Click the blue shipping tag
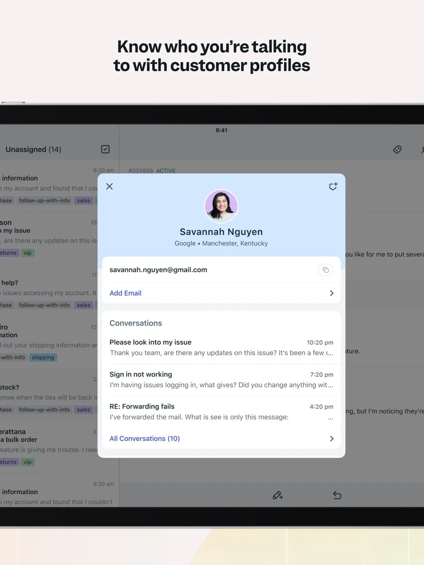424x565 pixels. pos(43,357)
